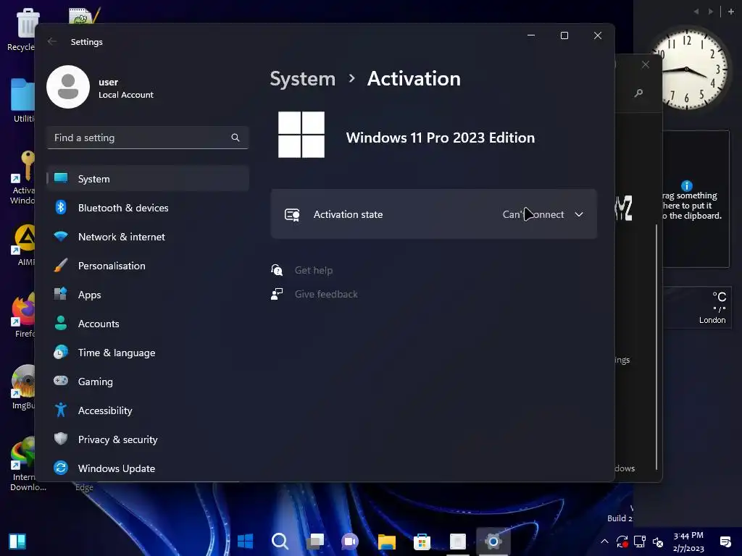Open Time & language settings
The height and width of the screenshot is (556, 742).
point(148,353)
